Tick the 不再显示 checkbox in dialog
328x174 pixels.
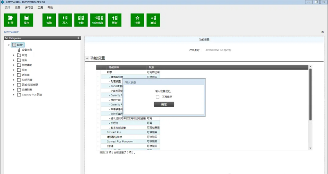[157, 97]
